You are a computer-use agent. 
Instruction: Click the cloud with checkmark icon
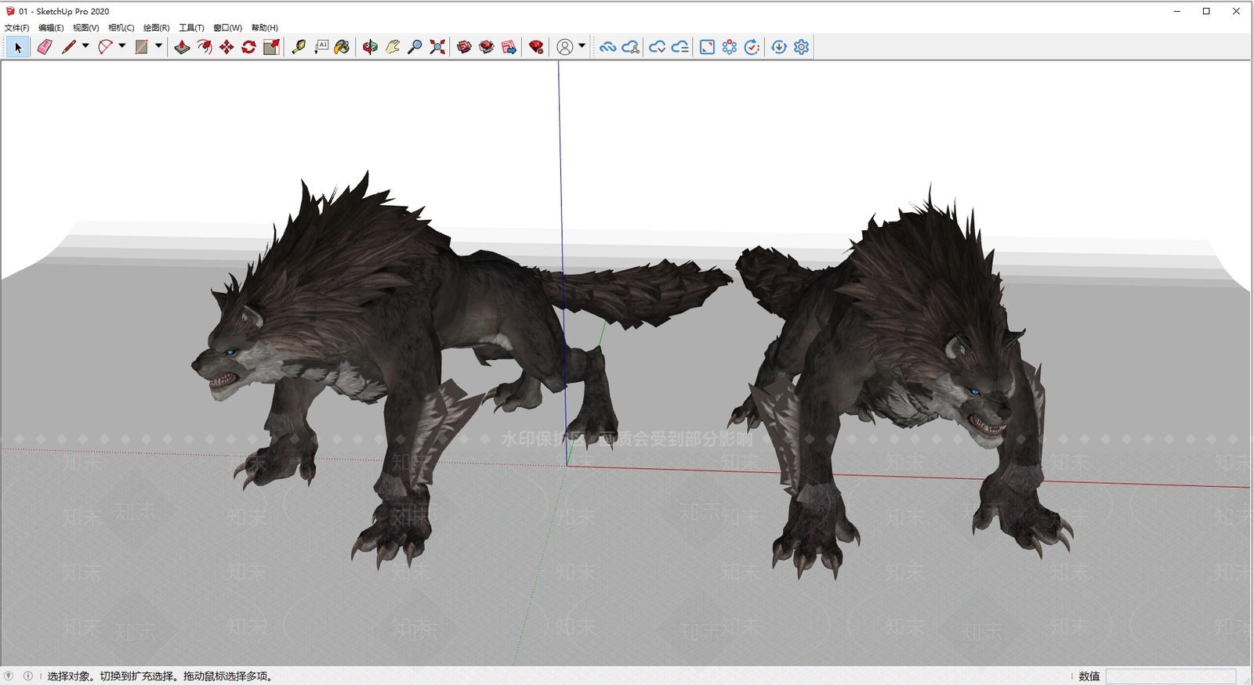[657, 48]
